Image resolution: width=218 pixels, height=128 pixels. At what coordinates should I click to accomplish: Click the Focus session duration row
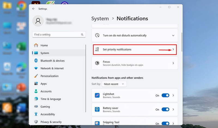[135, 63]
